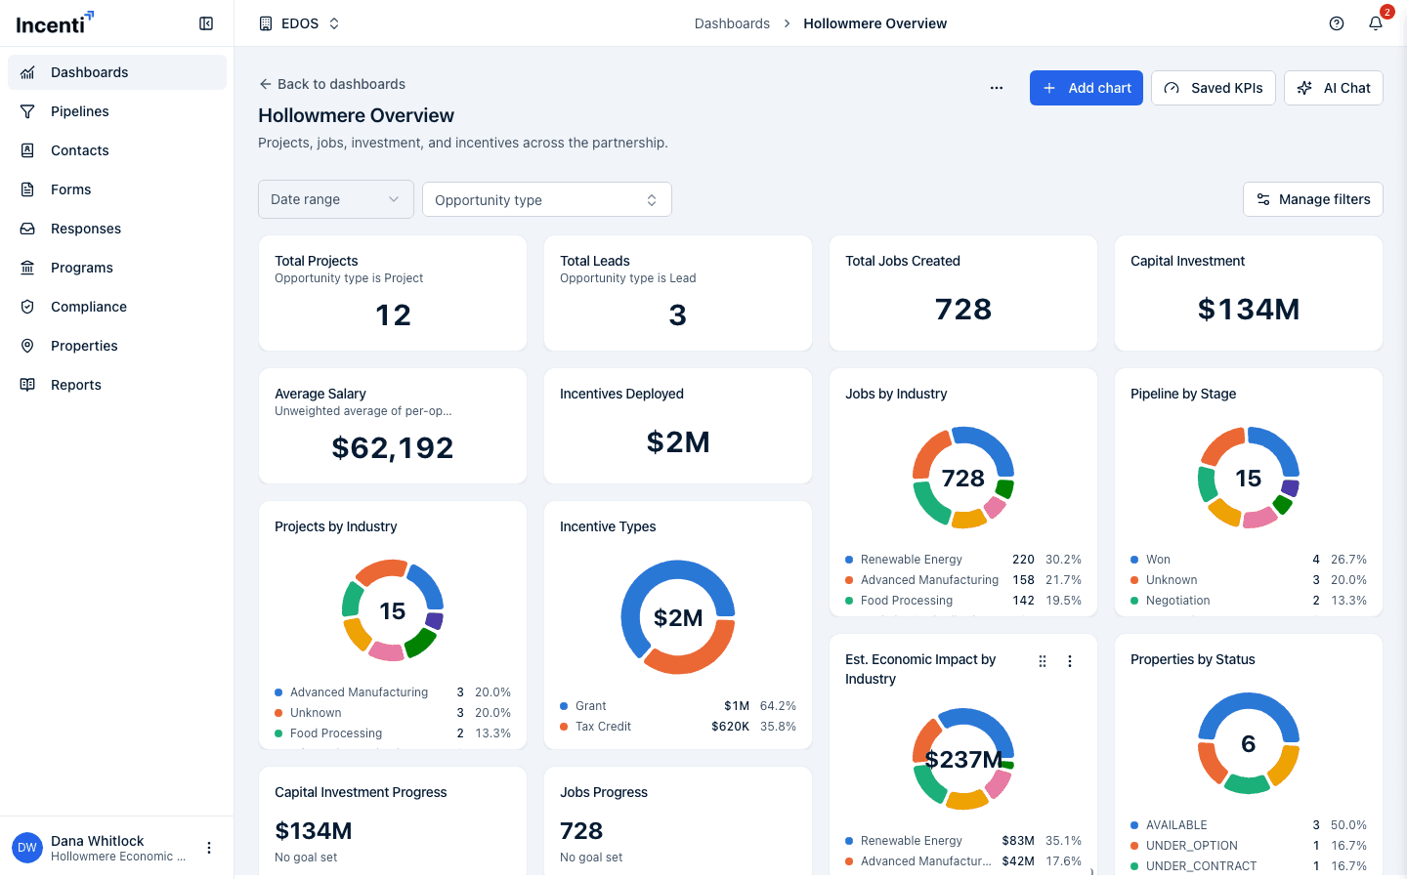The image size is (1407, 879).
Task: Open Forms section
Action: click(117, 189)
